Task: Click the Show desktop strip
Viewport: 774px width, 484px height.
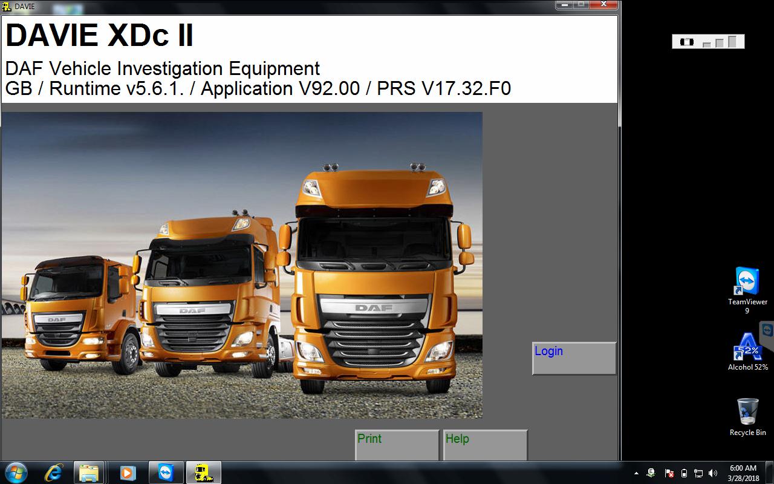Action: click(770, 473)
